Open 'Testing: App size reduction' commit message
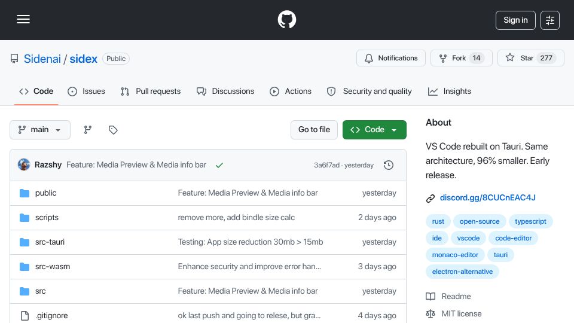The height and width of the screenshot is (323, 574). tap(251, 242)
